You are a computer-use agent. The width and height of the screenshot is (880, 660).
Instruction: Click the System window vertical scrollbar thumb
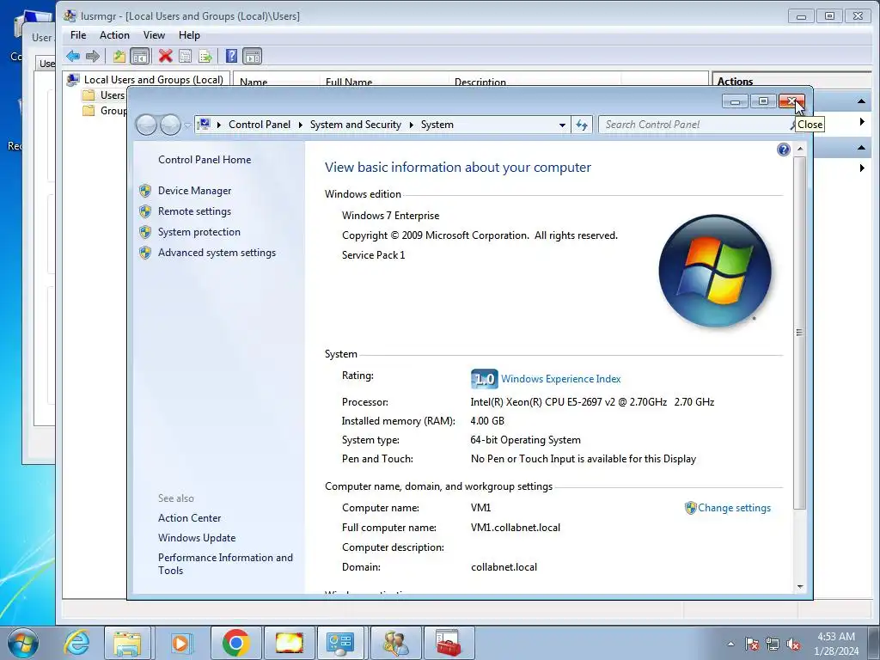click(800, 333)
